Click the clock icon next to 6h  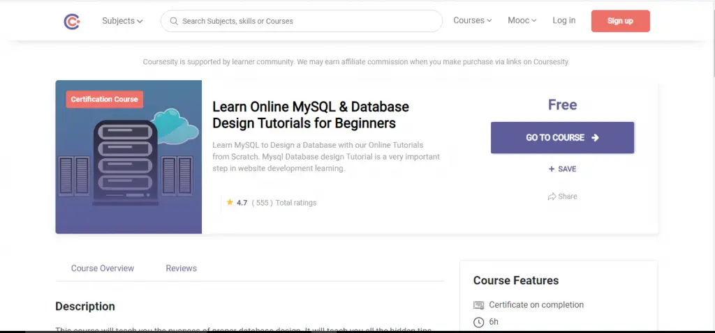pos(478,322)
